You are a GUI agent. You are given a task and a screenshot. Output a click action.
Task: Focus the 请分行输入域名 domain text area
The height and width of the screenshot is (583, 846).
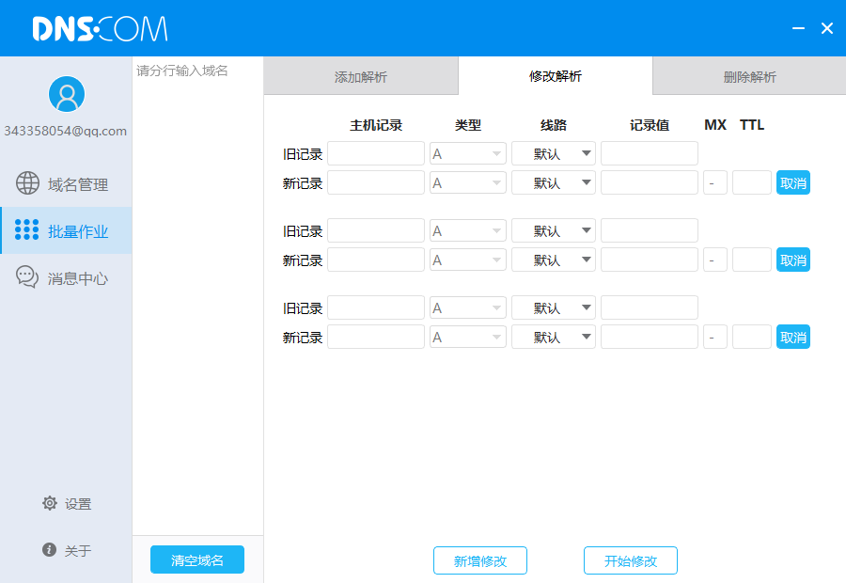pyautogui.click(x=197, y=296)
